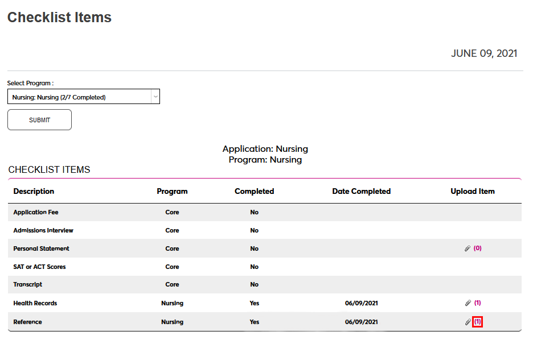Select the Application Fee checklist row
533x344 pixels.
(36, 213)
